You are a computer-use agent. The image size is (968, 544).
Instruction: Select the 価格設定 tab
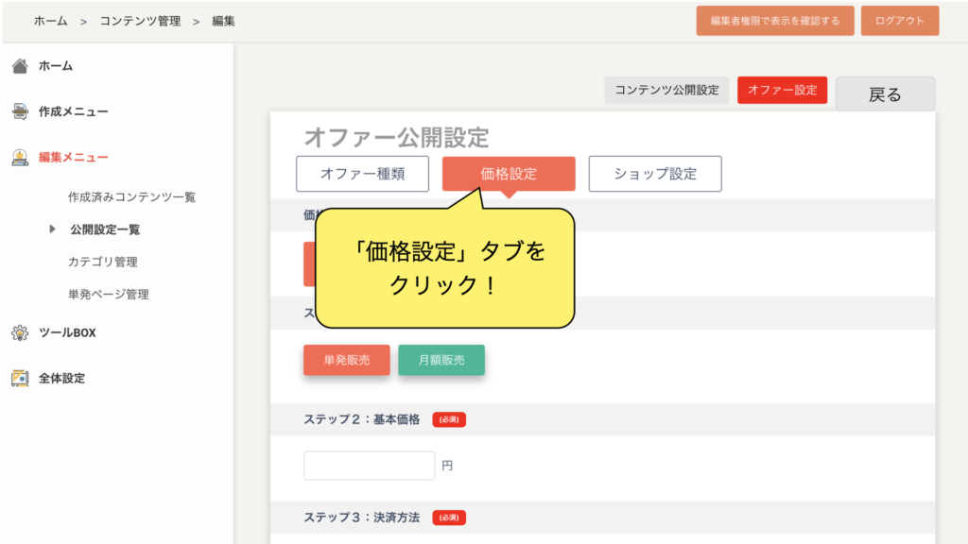pyautogui.click(x=509, y=174)
